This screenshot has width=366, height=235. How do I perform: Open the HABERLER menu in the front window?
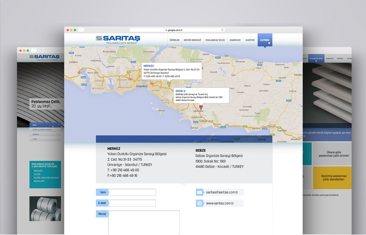[x=235, y=40]
